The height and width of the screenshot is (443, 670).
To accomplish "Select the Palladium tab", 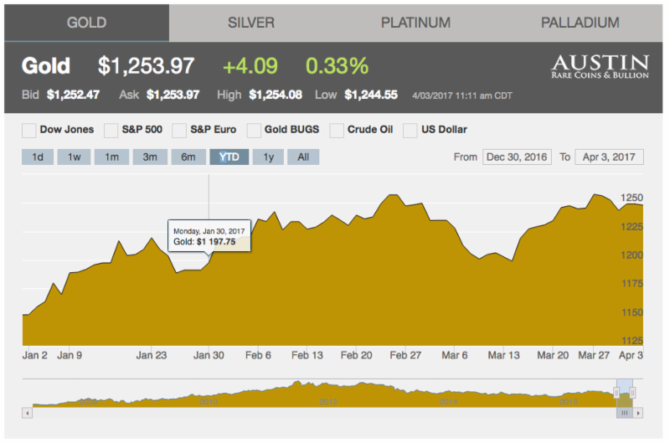I will point(580,23).
